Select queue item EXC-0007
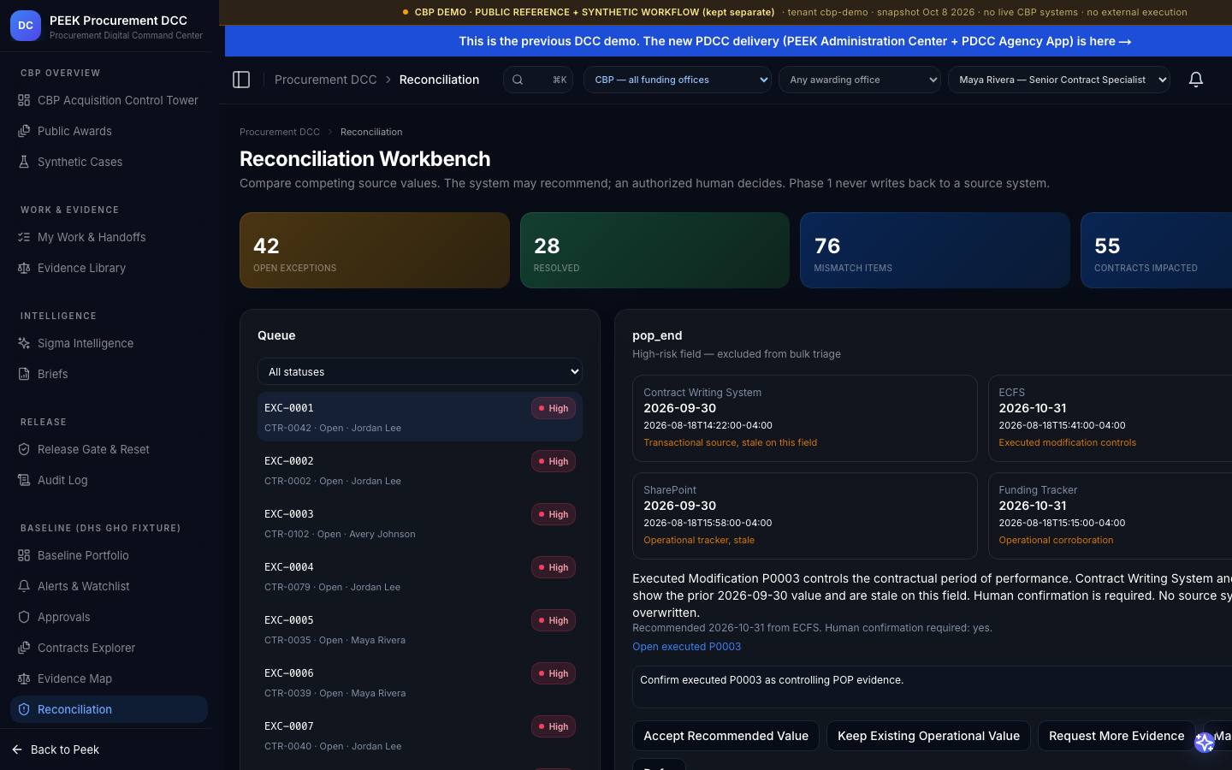 point(420,735)
